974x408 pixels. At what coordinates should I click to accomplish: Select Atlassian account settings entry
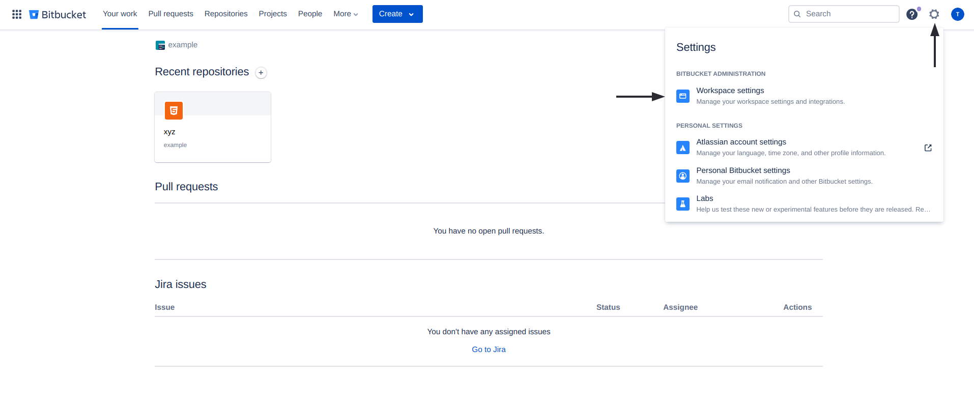point(804,148)
